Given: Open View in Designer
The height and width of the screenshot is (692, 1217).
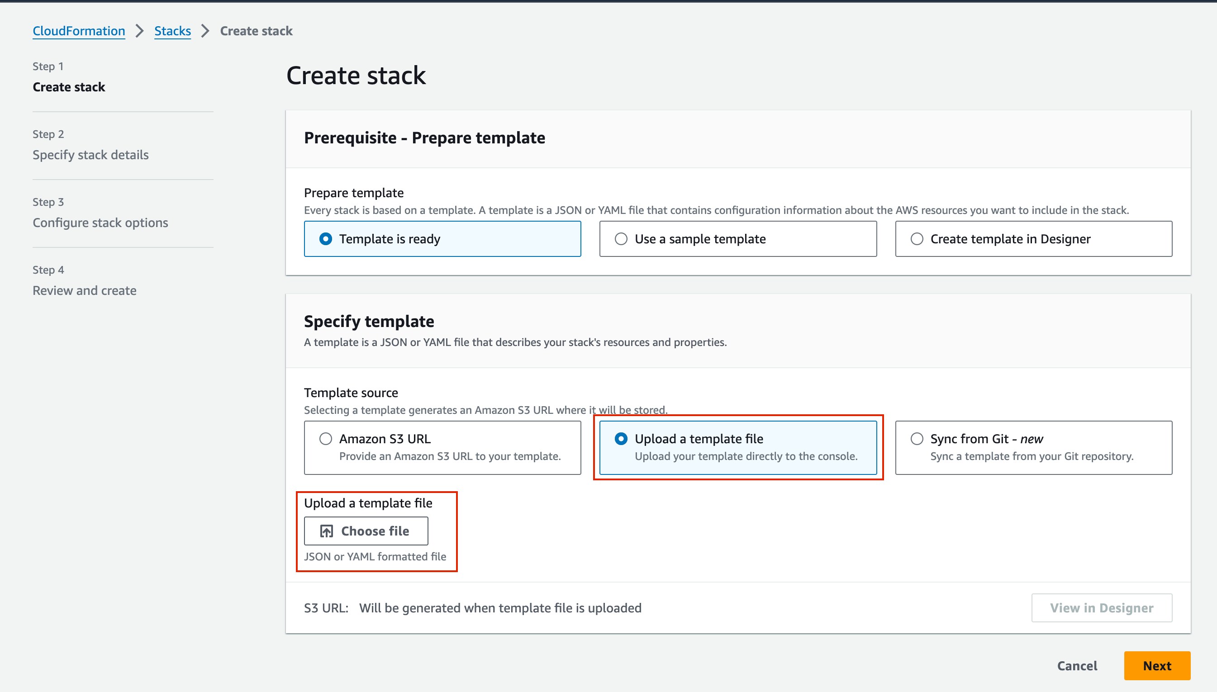Looking at the screenshot, I should click(x=1102, y=608).
